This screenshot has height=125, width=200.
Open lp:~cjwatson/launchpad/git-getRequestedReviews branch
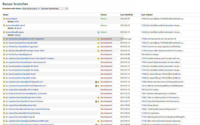[x=27, y=121]
